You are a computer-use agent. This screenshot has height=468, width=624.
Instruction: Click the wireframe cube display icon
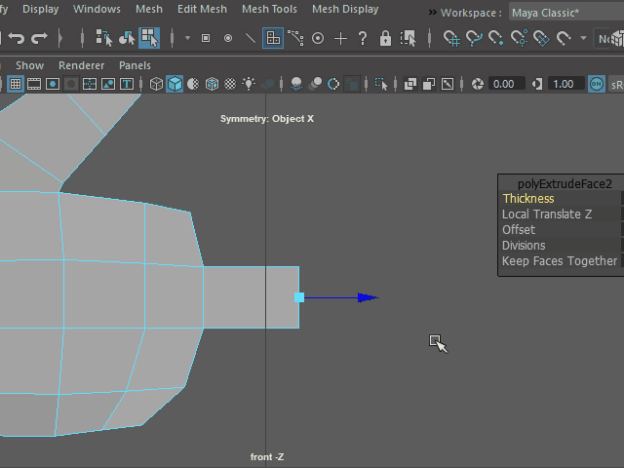coord(156,84)
